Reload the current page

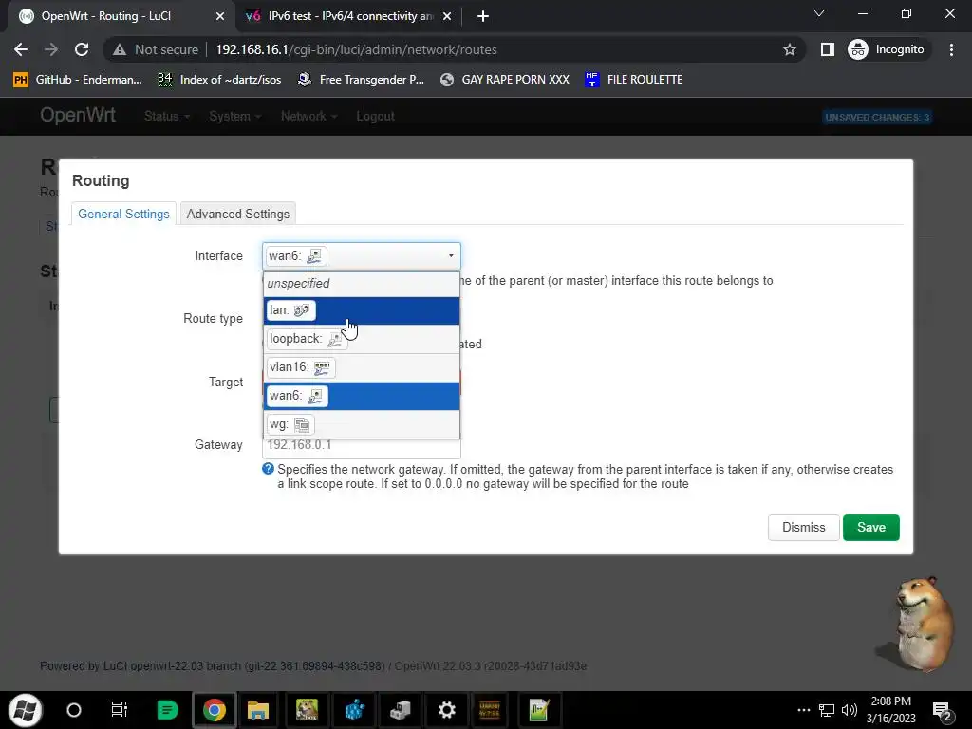[x=82, y=49]
